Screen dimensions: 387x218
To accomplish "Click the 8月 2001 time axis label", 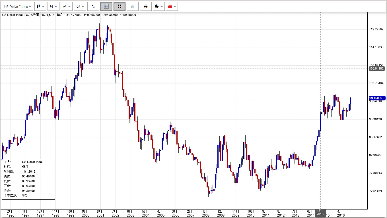I will (x=100, y=213).
